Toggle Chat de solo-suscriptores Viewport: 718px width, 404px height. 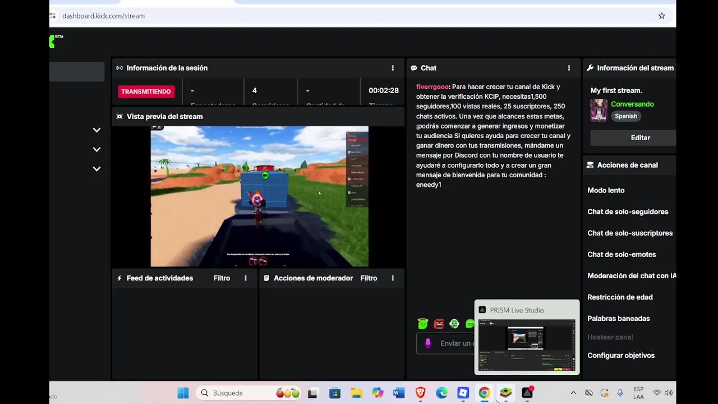click(x=630, y=233)
